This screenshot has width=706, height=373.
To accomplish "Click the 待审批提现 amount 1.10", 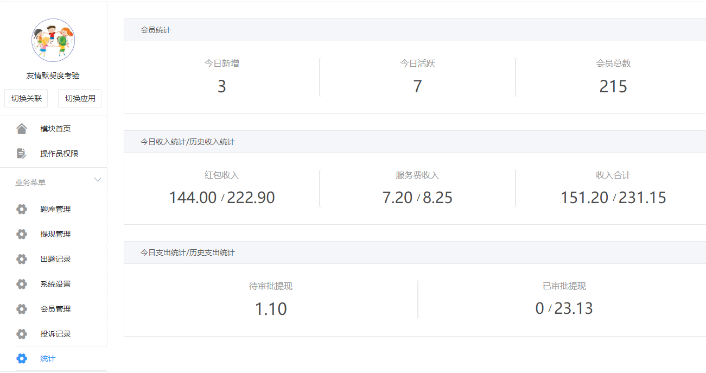I will pos(271,309).
